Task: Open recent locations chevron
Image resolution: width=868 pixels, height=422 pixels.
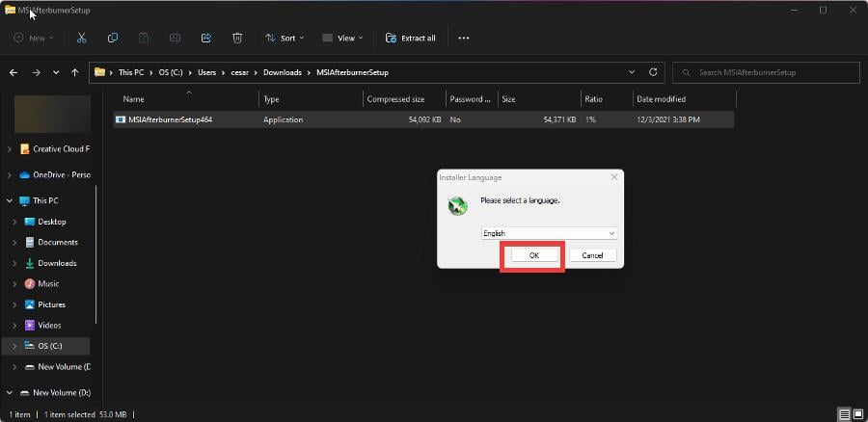Action: tap(56, 72)
